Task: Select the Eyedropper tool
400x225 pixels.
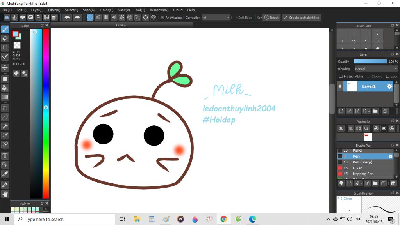Action: pos(5,185)
